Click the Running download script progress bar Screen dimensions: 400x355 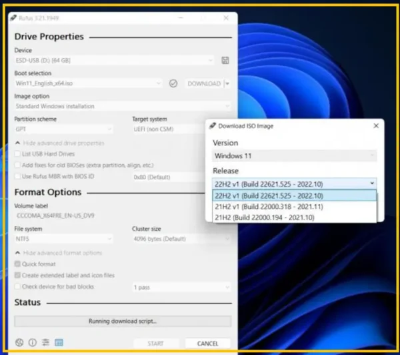pyautogui.click(x=123, y=321)
